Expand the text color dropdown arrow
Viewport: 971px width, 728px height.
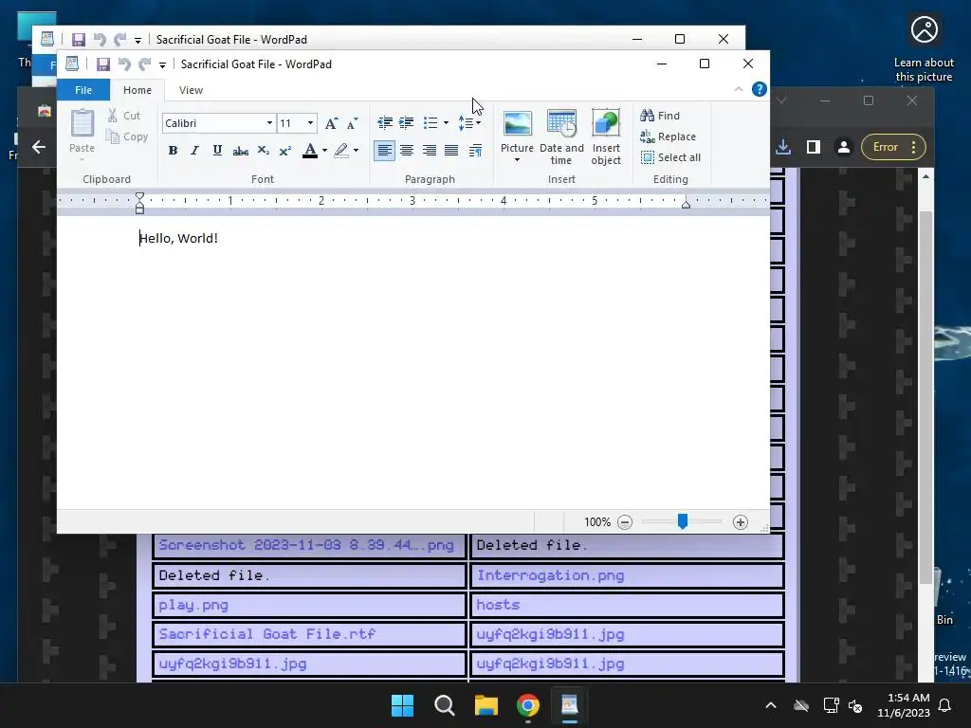[x=324, y=151]
